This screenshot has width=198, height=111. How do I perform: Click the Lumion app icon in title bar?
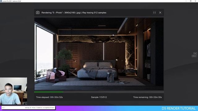click(1, 1)
